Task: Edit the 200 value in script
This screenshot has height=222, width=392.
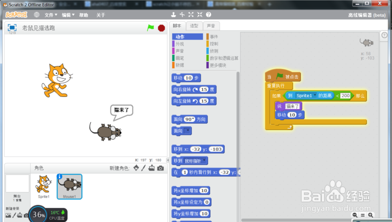Action: point(345,96)
